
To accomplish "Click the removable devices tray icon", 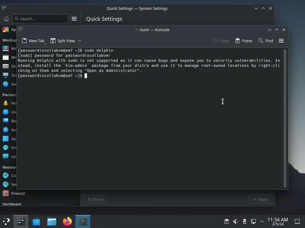I will click(245, 221).
